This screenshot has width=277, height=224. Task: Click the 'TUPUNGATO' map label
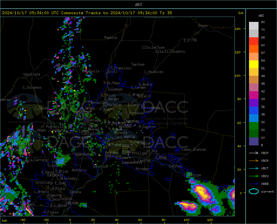pyautogui.click(x=55, y=175)
